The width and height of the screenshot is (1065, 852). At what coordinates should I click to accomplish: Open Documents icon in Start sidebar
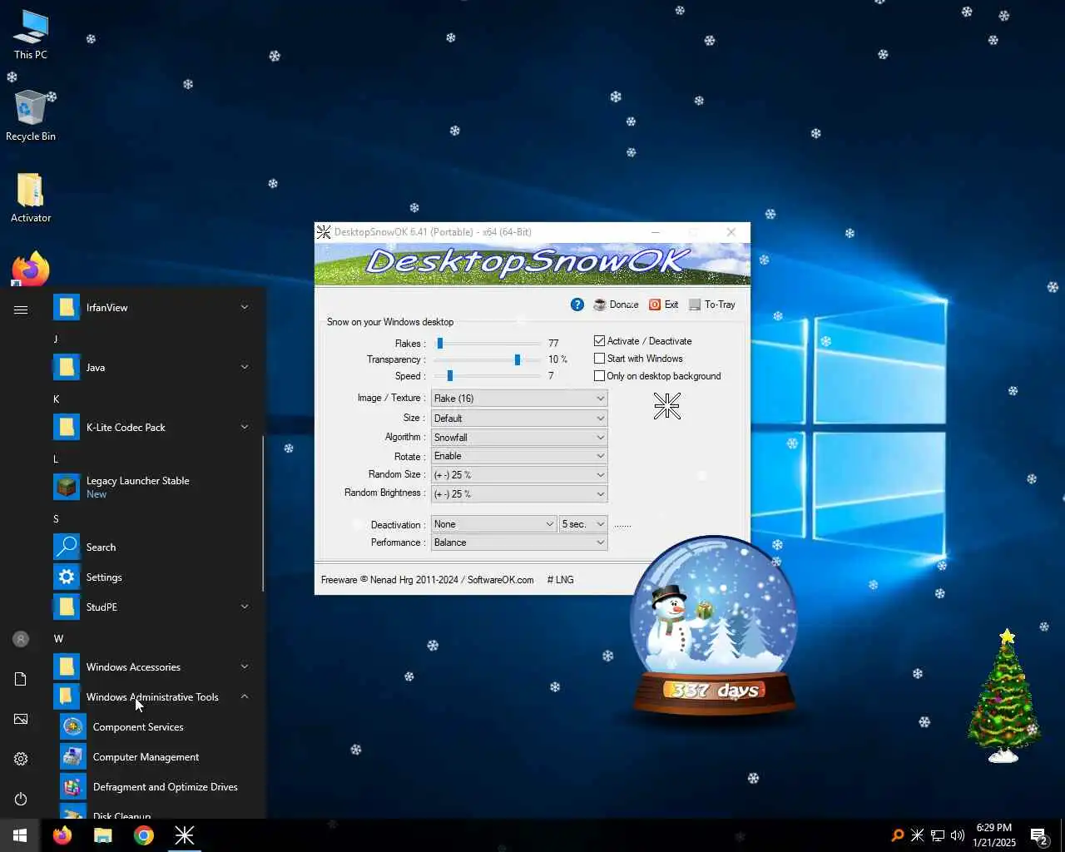click(21, 679)
